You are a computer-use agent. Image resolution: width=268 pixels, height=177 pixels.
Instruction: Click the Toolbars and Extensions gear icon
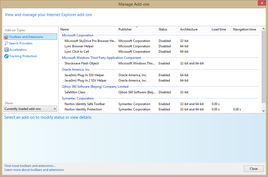point(6,37)
